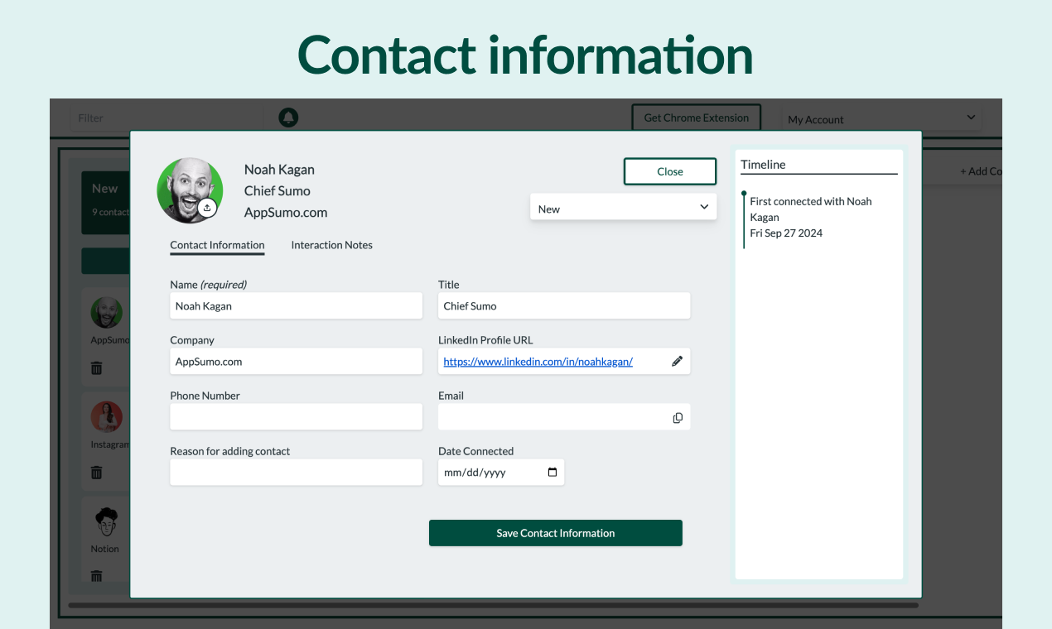The width and height of the screenshot is (1052, 629).
Task: Edit LinkedIn Profile URL with pencil icon
Action: click(x=677, y=361)
